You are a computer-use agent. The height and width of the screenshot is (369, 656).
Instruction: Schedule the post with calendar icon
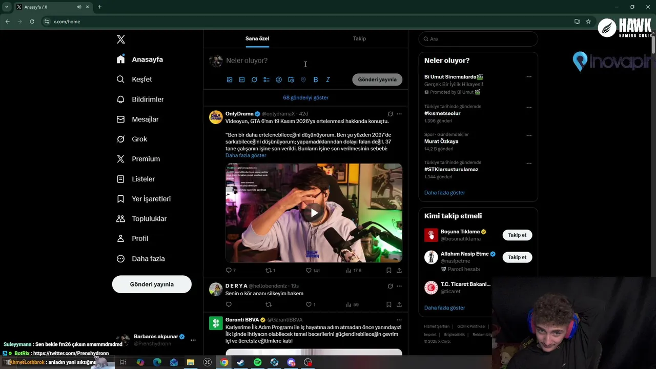pos(291,80)
